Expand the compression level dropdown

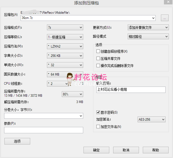65,37
